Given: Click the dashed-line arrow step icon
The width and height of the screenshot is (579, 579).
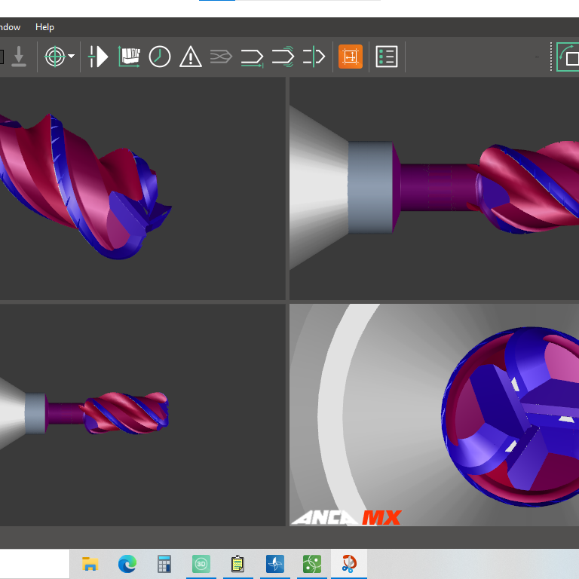Looking at the screenshot, I should (313, 57).
